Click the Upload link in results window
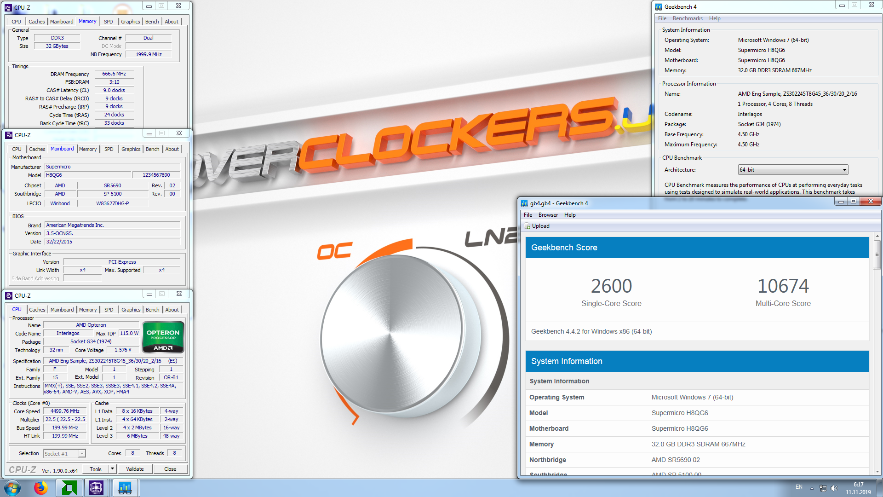 click(540, 226)
